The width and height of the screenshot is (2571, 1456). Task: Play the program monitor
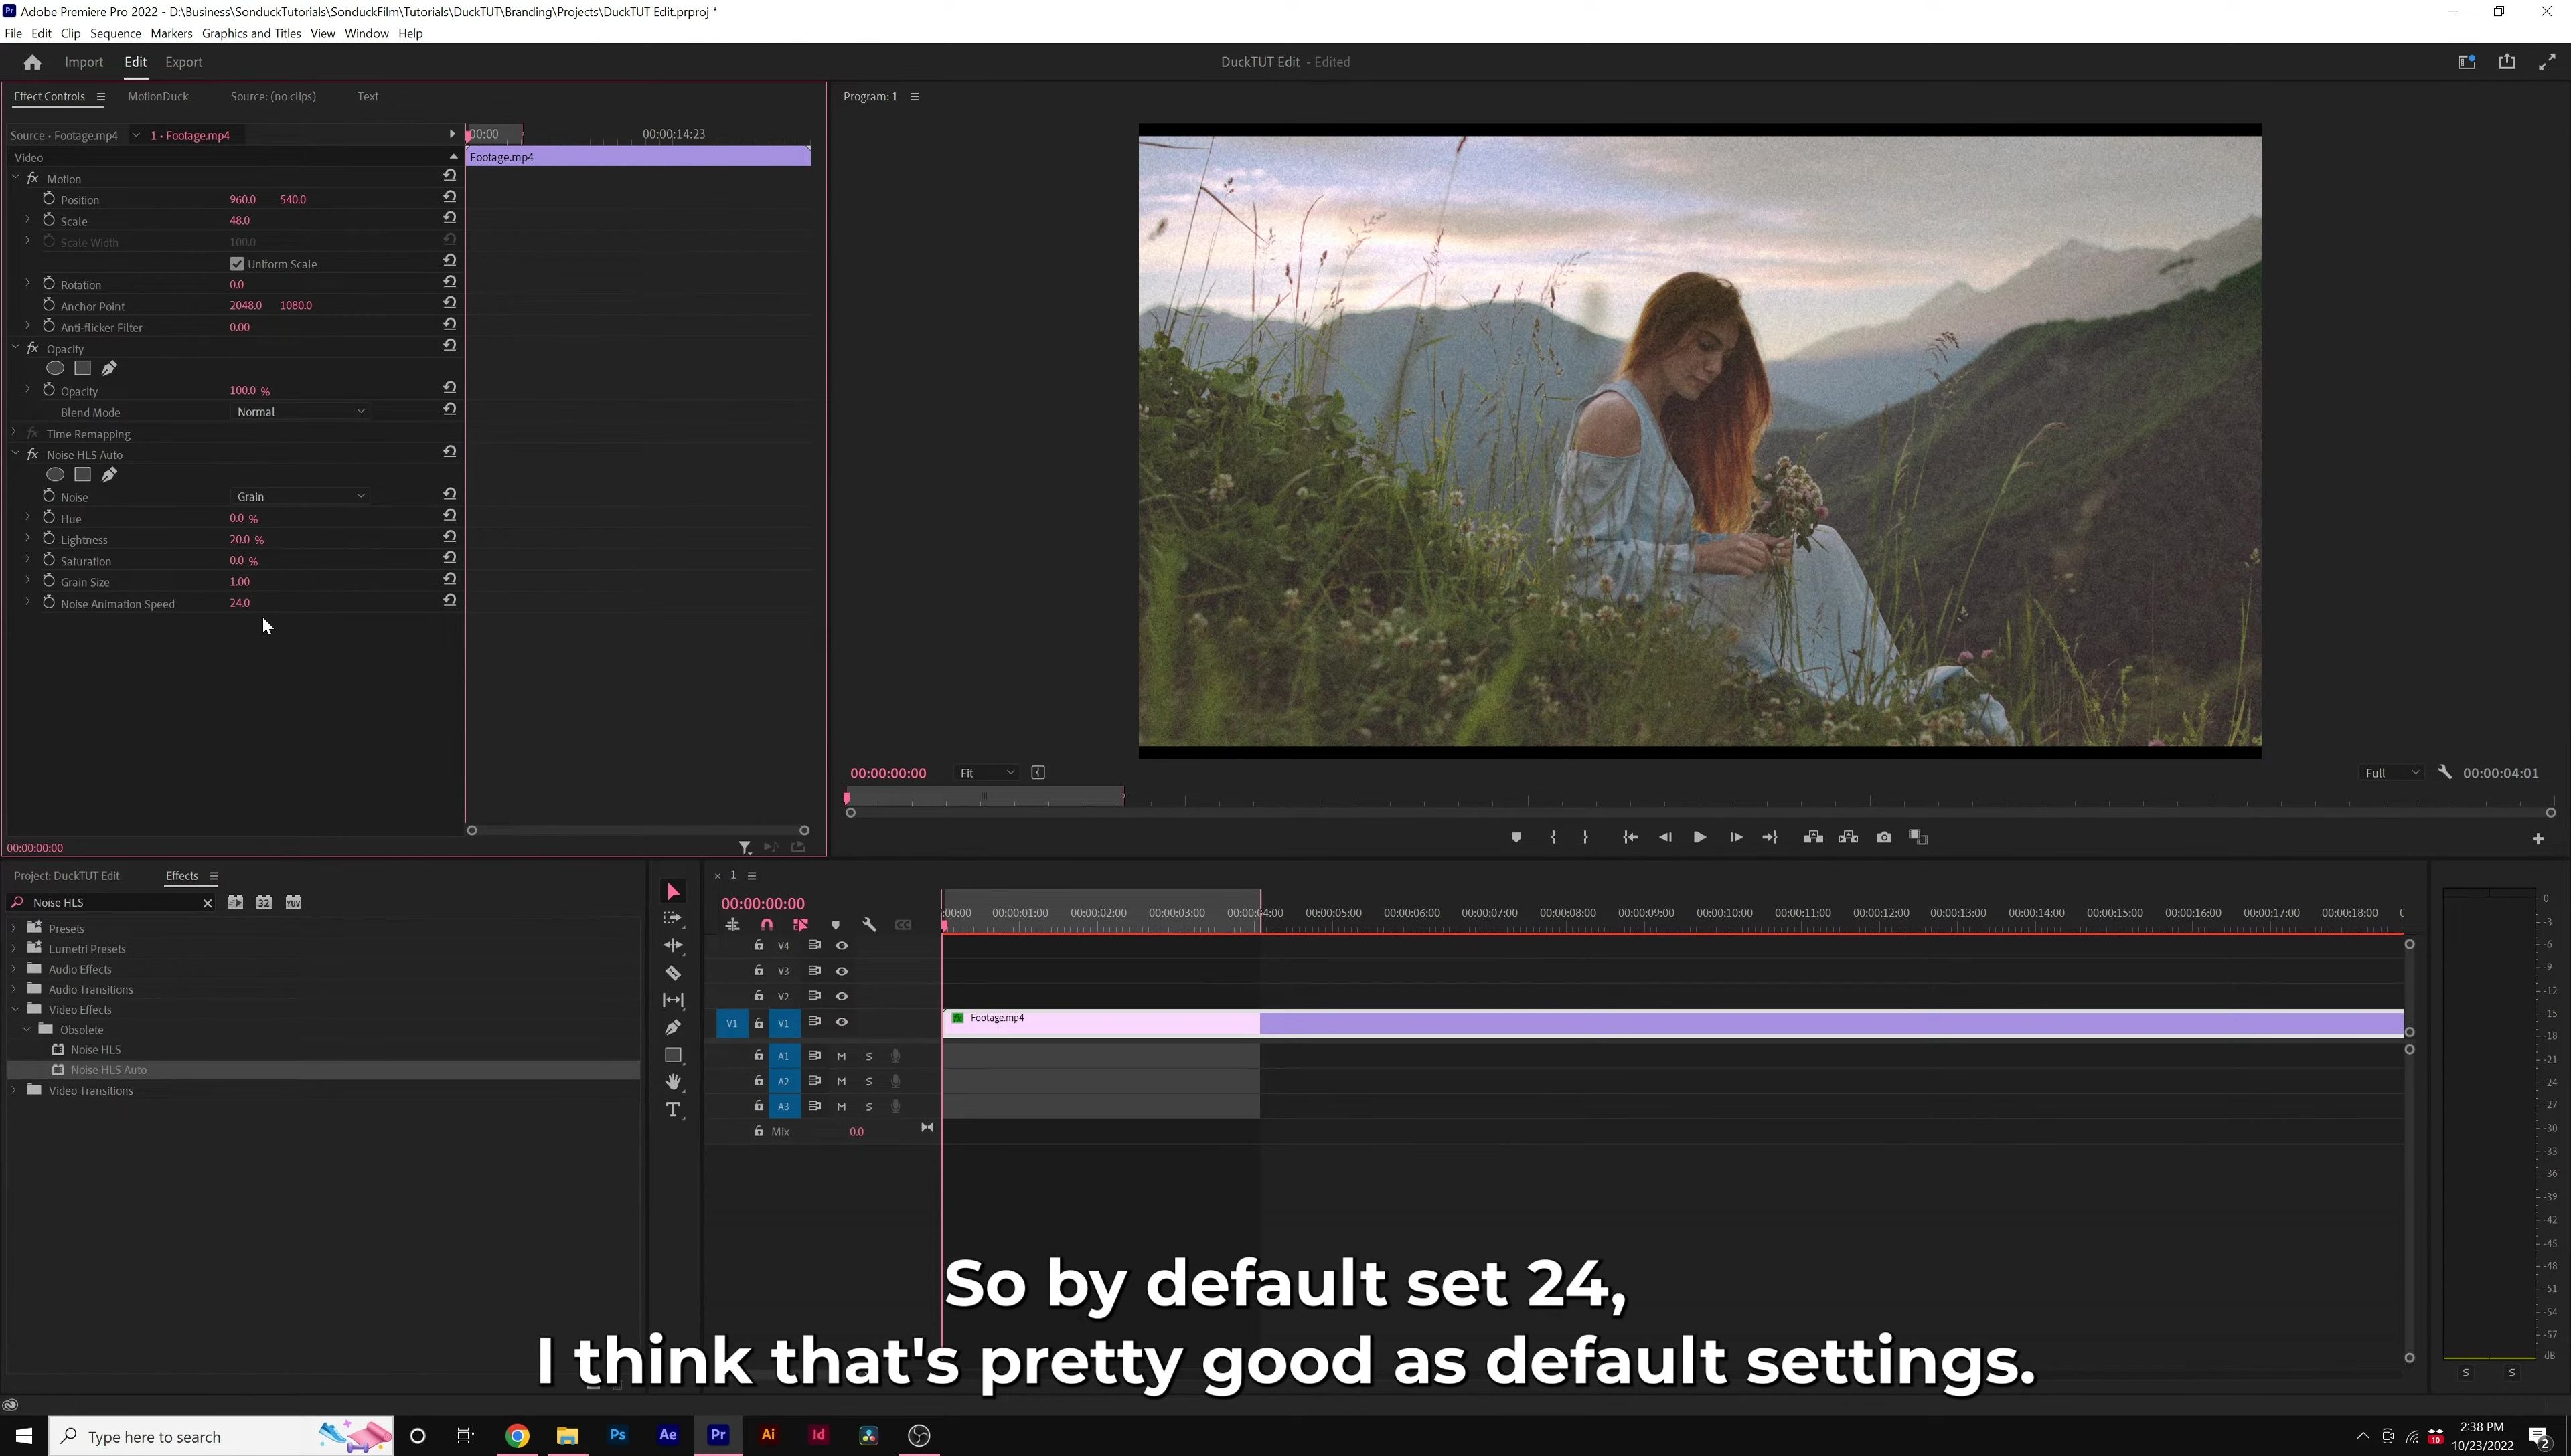click(1700, 837)
